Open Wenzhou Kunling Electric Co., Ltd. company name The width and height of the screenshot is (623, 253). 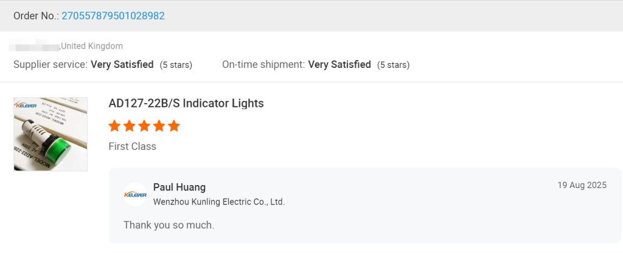[219, 201]
